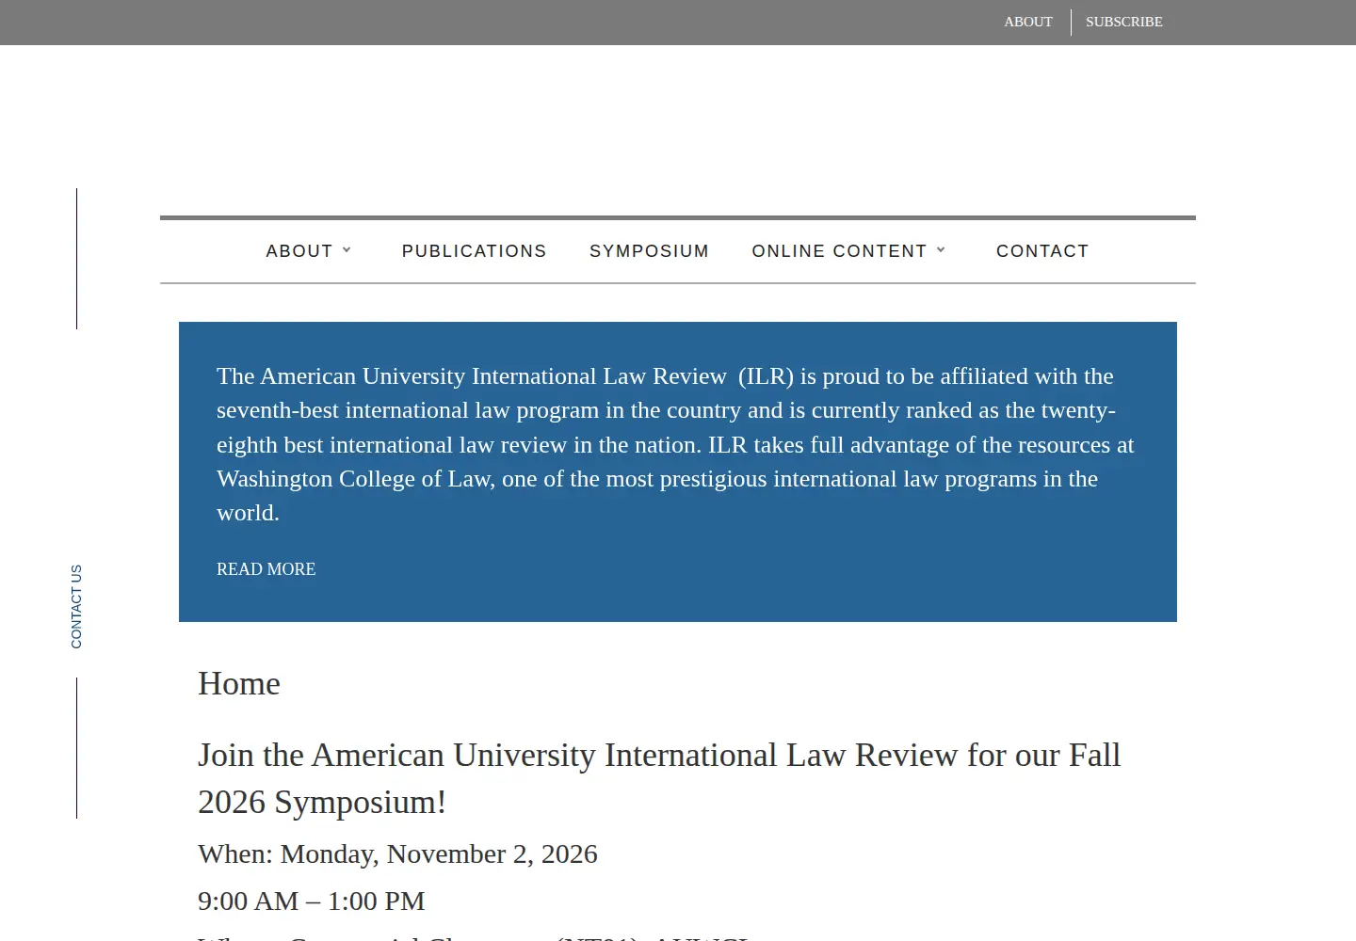This screenshot has height=941, width=1356.
Task: Click the Subscribe link in top bar
Action: [x=1123, y=22]
